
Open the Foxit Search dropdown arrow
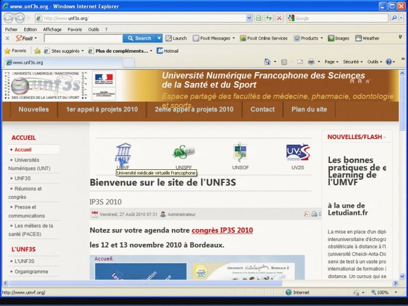(x=159, y=38)
